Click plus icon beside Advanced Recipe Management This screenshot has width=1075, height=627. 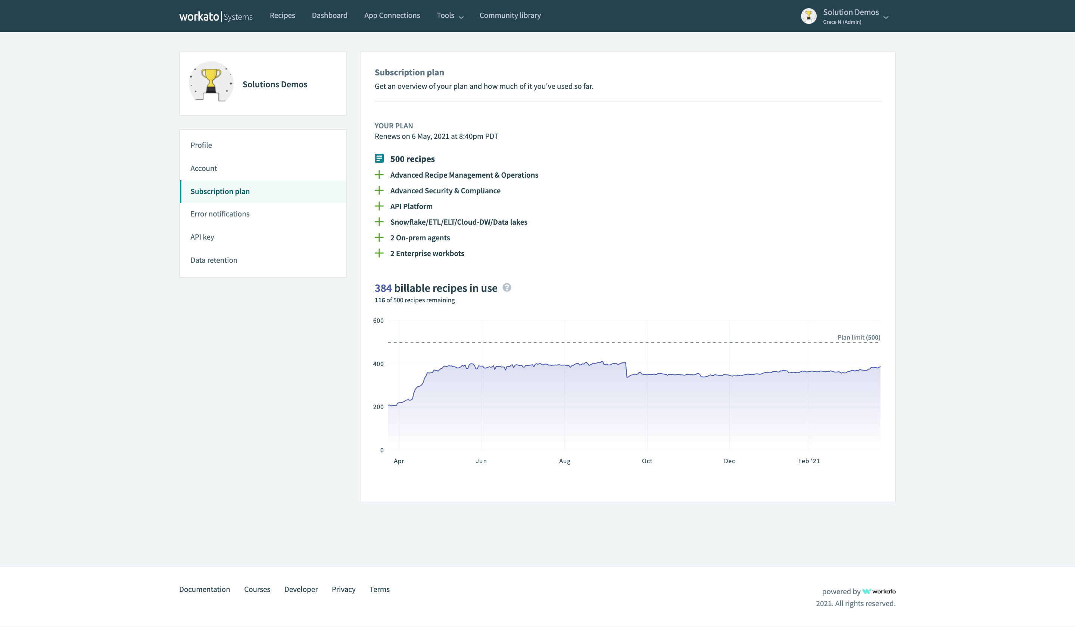(x=379, y=175)
